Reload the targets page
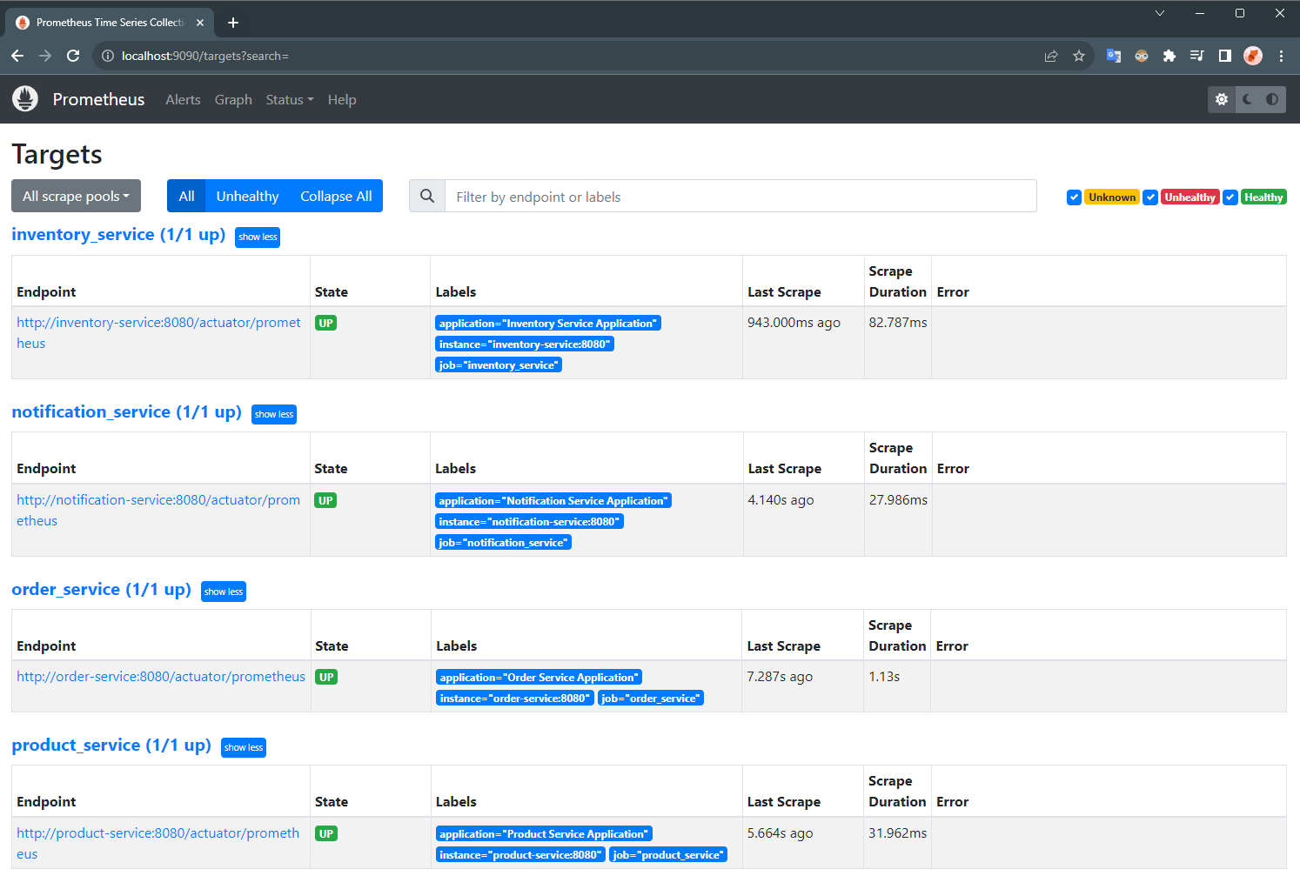The image size is (1300, 896). pyautogui.click(x=73, y=56)
